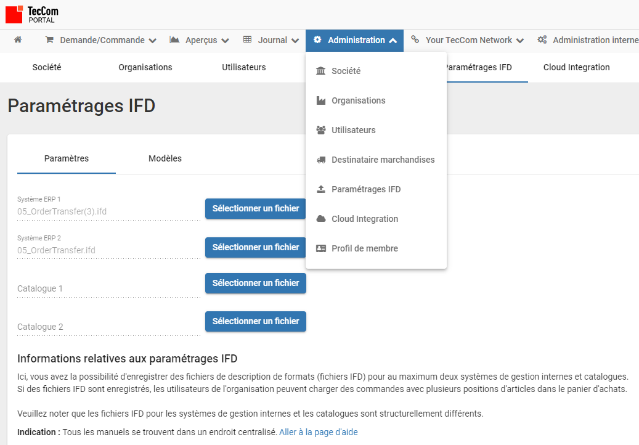639x445 pixels.
Task: Click the link icon beside Your TecCom Network
Action: click(x=415, y=39)
